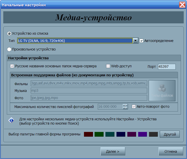This screenshot has height=159, width=187.
Task: Select 'Произвольное устройство' radio button
Action: tap(9, 49)
